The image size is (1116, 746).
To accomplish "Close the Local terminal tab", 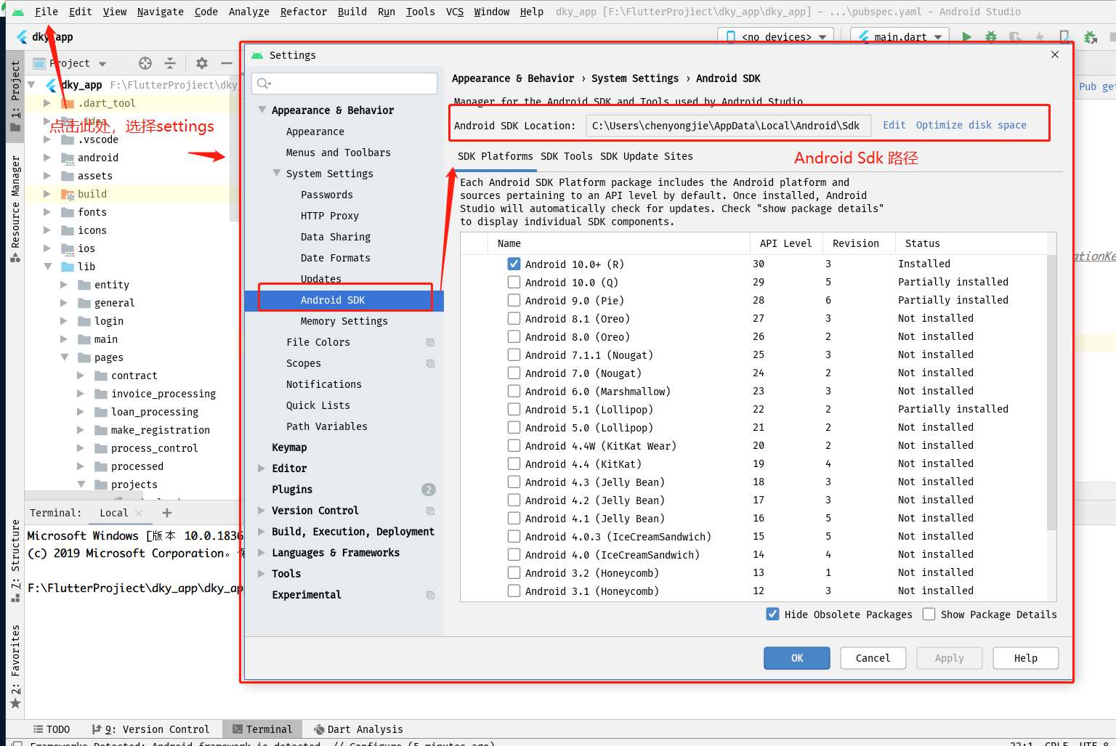I will click(x=139, y=514).
